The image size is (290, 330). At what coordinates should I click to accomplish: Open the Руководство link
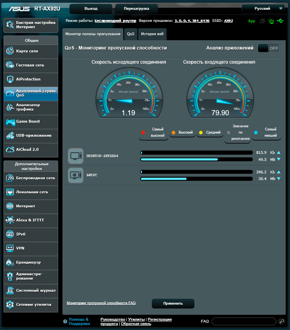[113, 319]
